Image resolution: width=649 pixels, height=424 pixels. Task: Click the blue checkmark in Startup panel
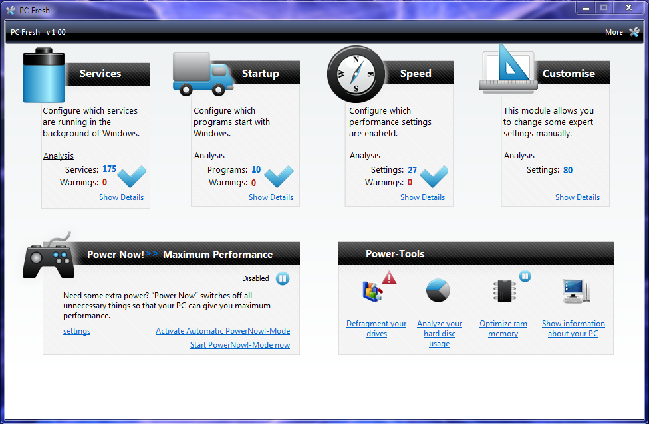click(x=279, y=177)
